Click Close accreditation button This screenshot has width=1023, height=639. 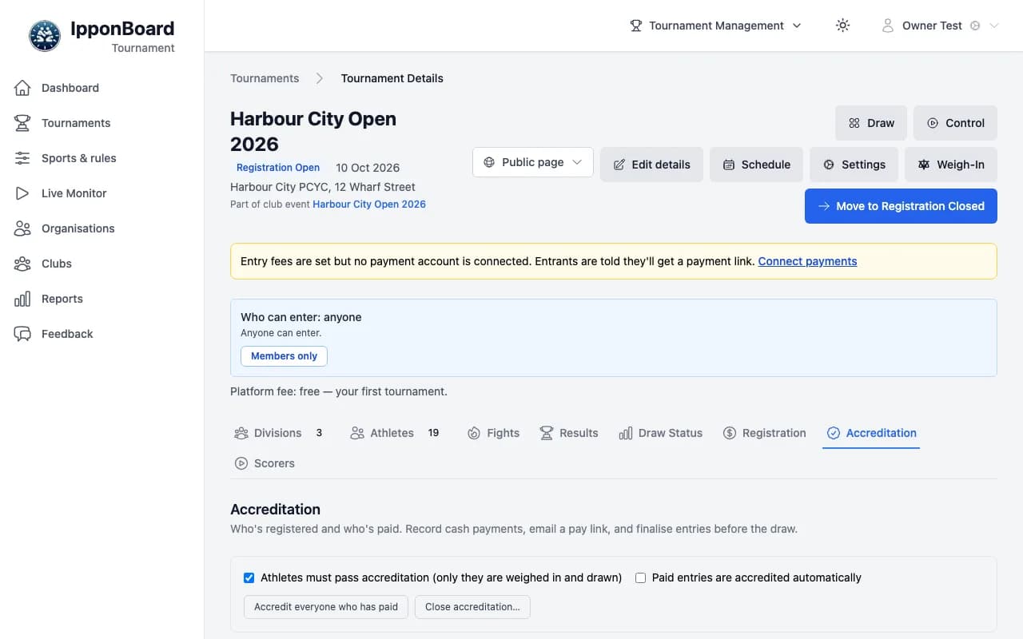(x=472, y=607)
